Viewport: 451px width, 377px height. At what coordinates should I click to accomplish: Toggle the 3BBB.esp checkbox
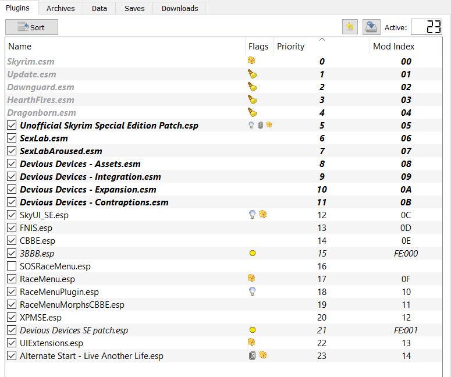point(12,253)
